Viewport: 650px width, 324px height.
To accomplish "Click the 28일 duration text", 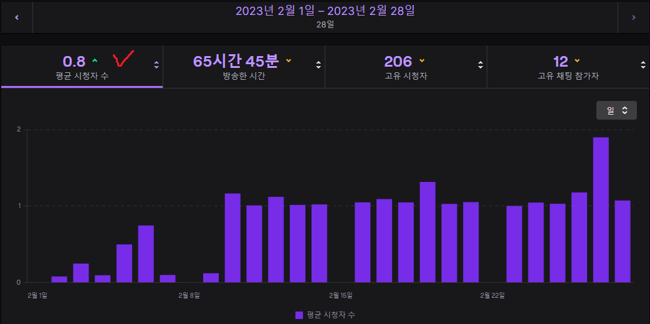I will click(x=325, y=24).
